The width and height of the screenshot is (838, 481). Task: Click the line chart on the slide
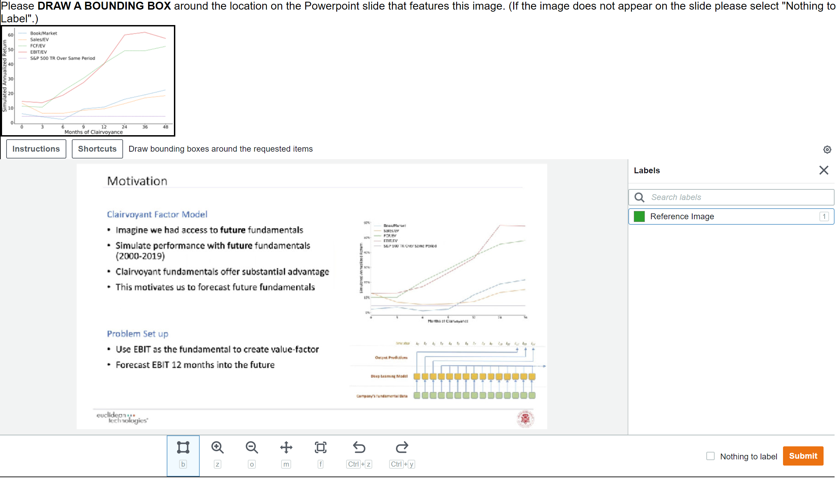coord(443,272)
